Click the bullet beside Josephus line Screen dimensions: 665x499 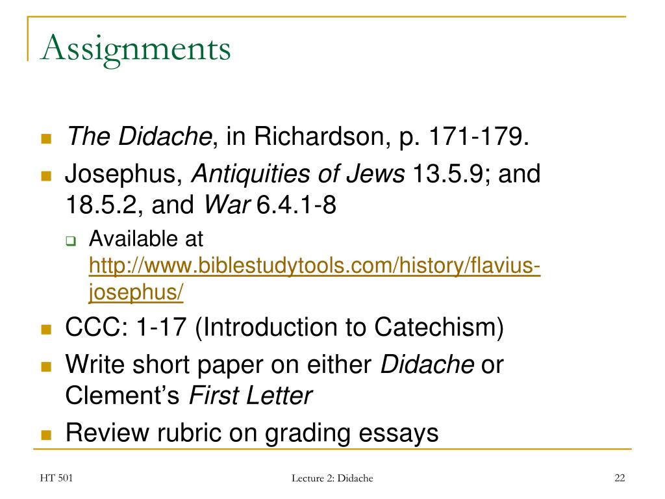coord(46,175)
